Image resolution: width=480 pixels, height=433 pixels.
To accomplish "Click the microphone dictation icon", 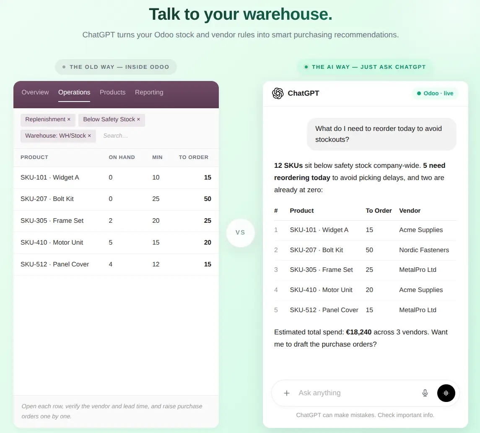I will pyautogui.click(x=425, y=393).
